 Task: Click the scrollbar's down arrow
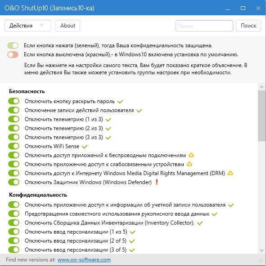coord(261,250)
